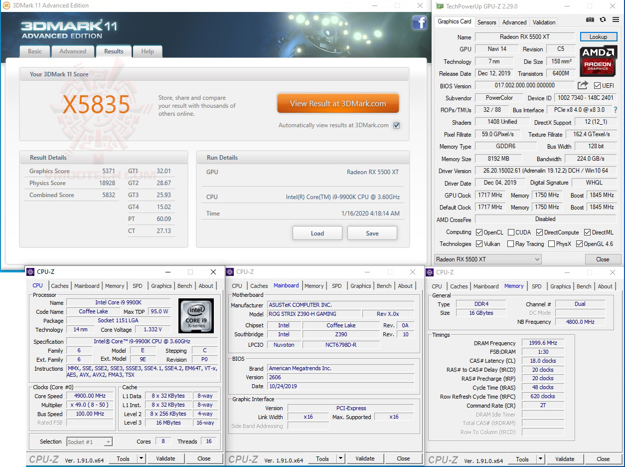Click the GPU-Z screenshot camera icon
This screenshot has height=467, width=625.
point(590,20)
